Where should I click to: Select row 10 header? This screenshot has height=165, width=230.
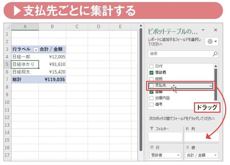pyautogui.click(x=7, y=102)
